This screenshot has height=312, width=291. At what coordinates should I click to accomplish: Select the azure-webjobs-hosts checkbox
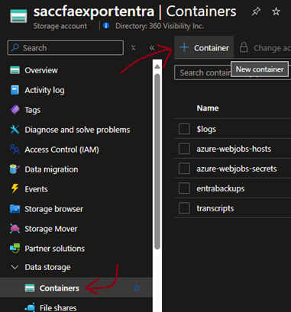[x=184, y=149]
